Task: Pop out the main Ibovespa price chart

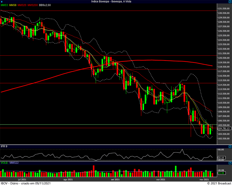Action: click(230, 2)
